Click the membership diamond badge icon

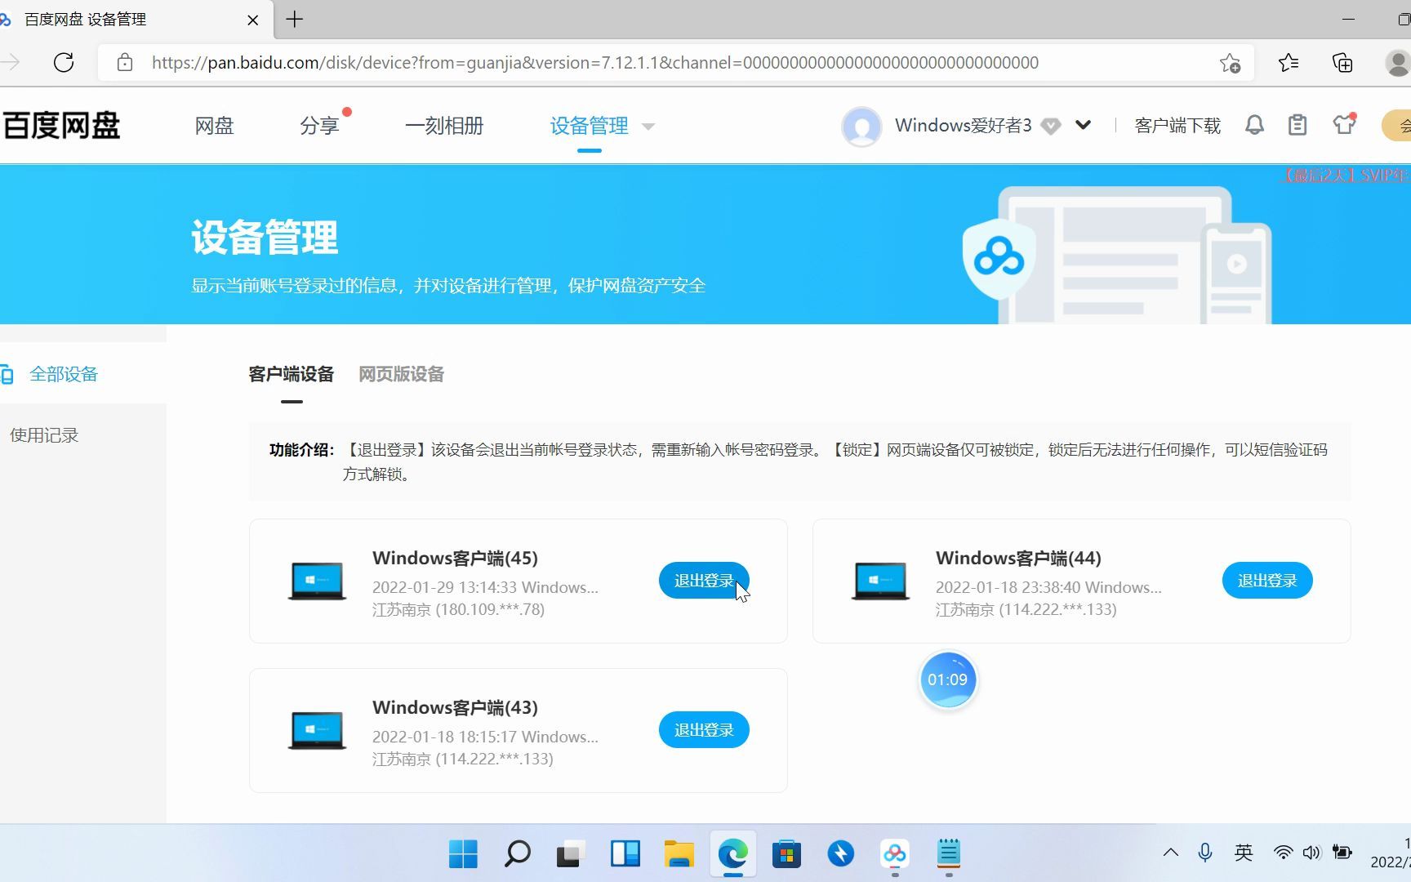(x=1051, y=126)
